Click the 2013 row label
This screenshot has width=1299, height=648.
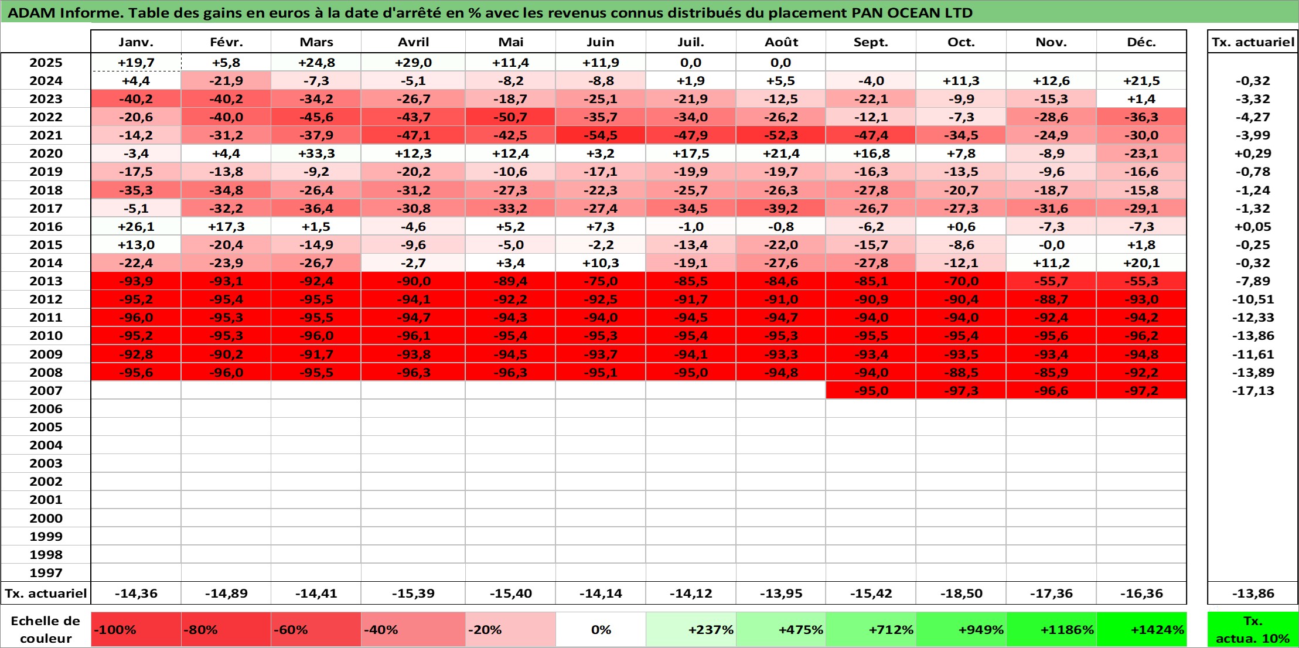tap(46, 281)
